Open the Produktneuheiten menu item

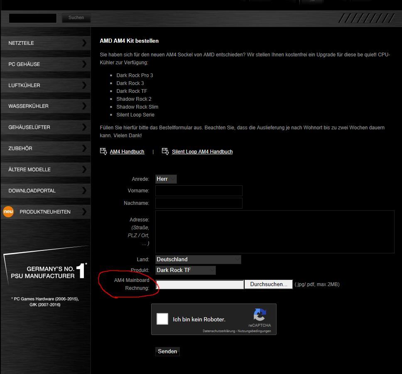46,212
